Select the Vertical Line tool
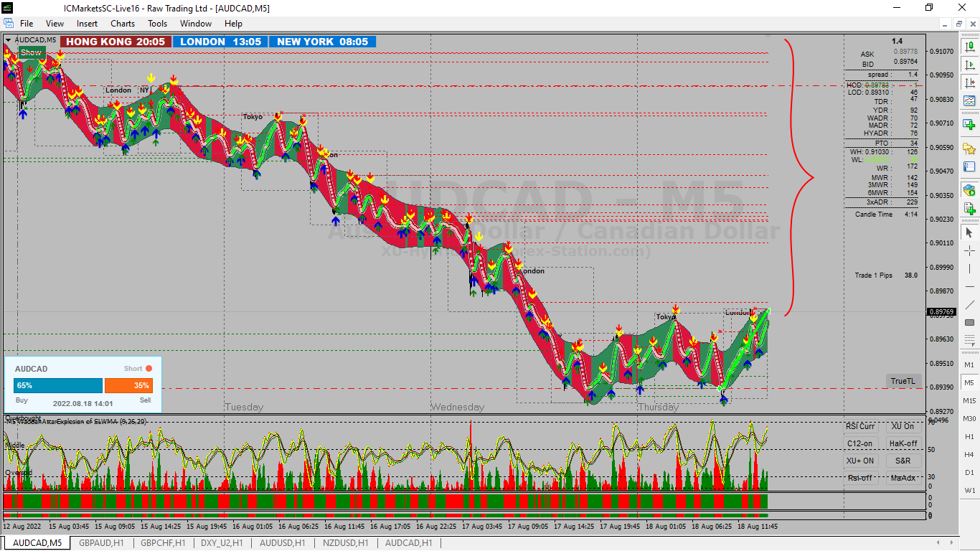 969,268
